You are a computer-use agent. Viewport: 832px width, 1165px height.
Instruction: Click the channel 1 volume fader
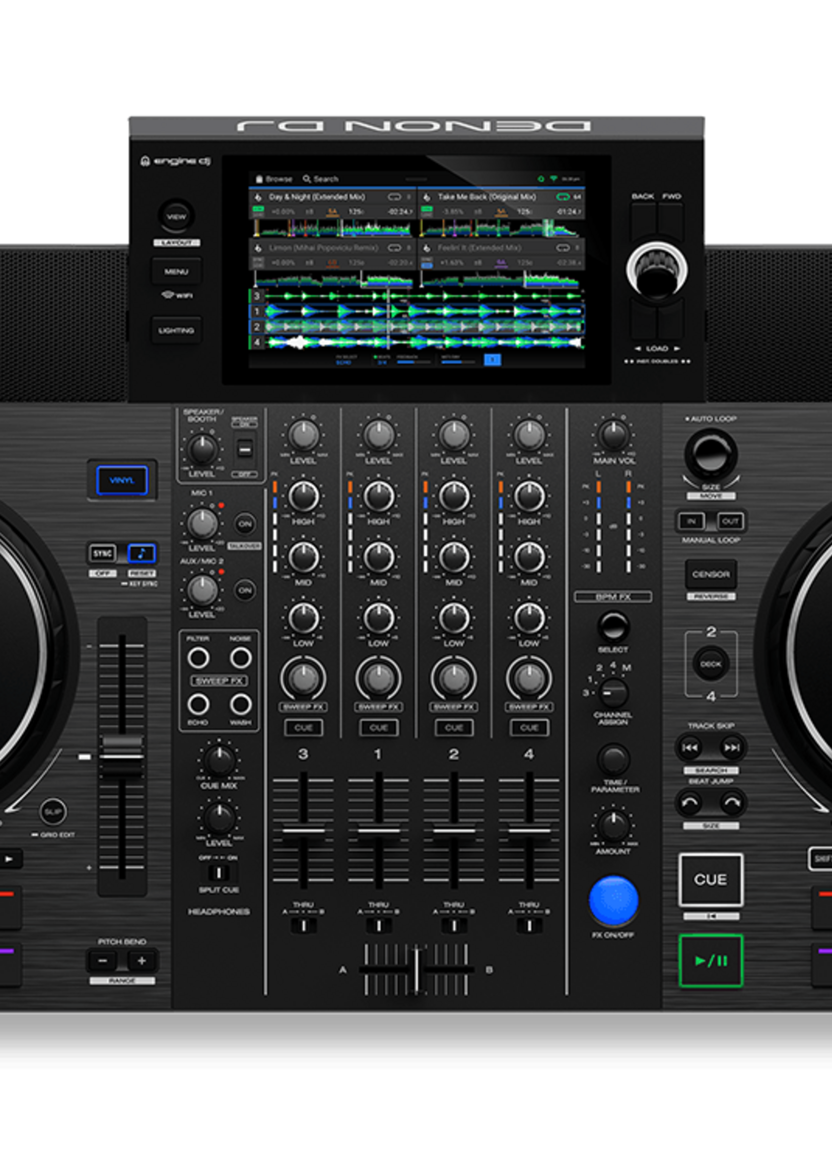click(x=379, y=831)
